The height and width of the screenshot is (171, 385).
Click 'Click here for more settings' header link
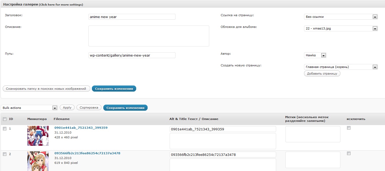(x=61, y=5)
